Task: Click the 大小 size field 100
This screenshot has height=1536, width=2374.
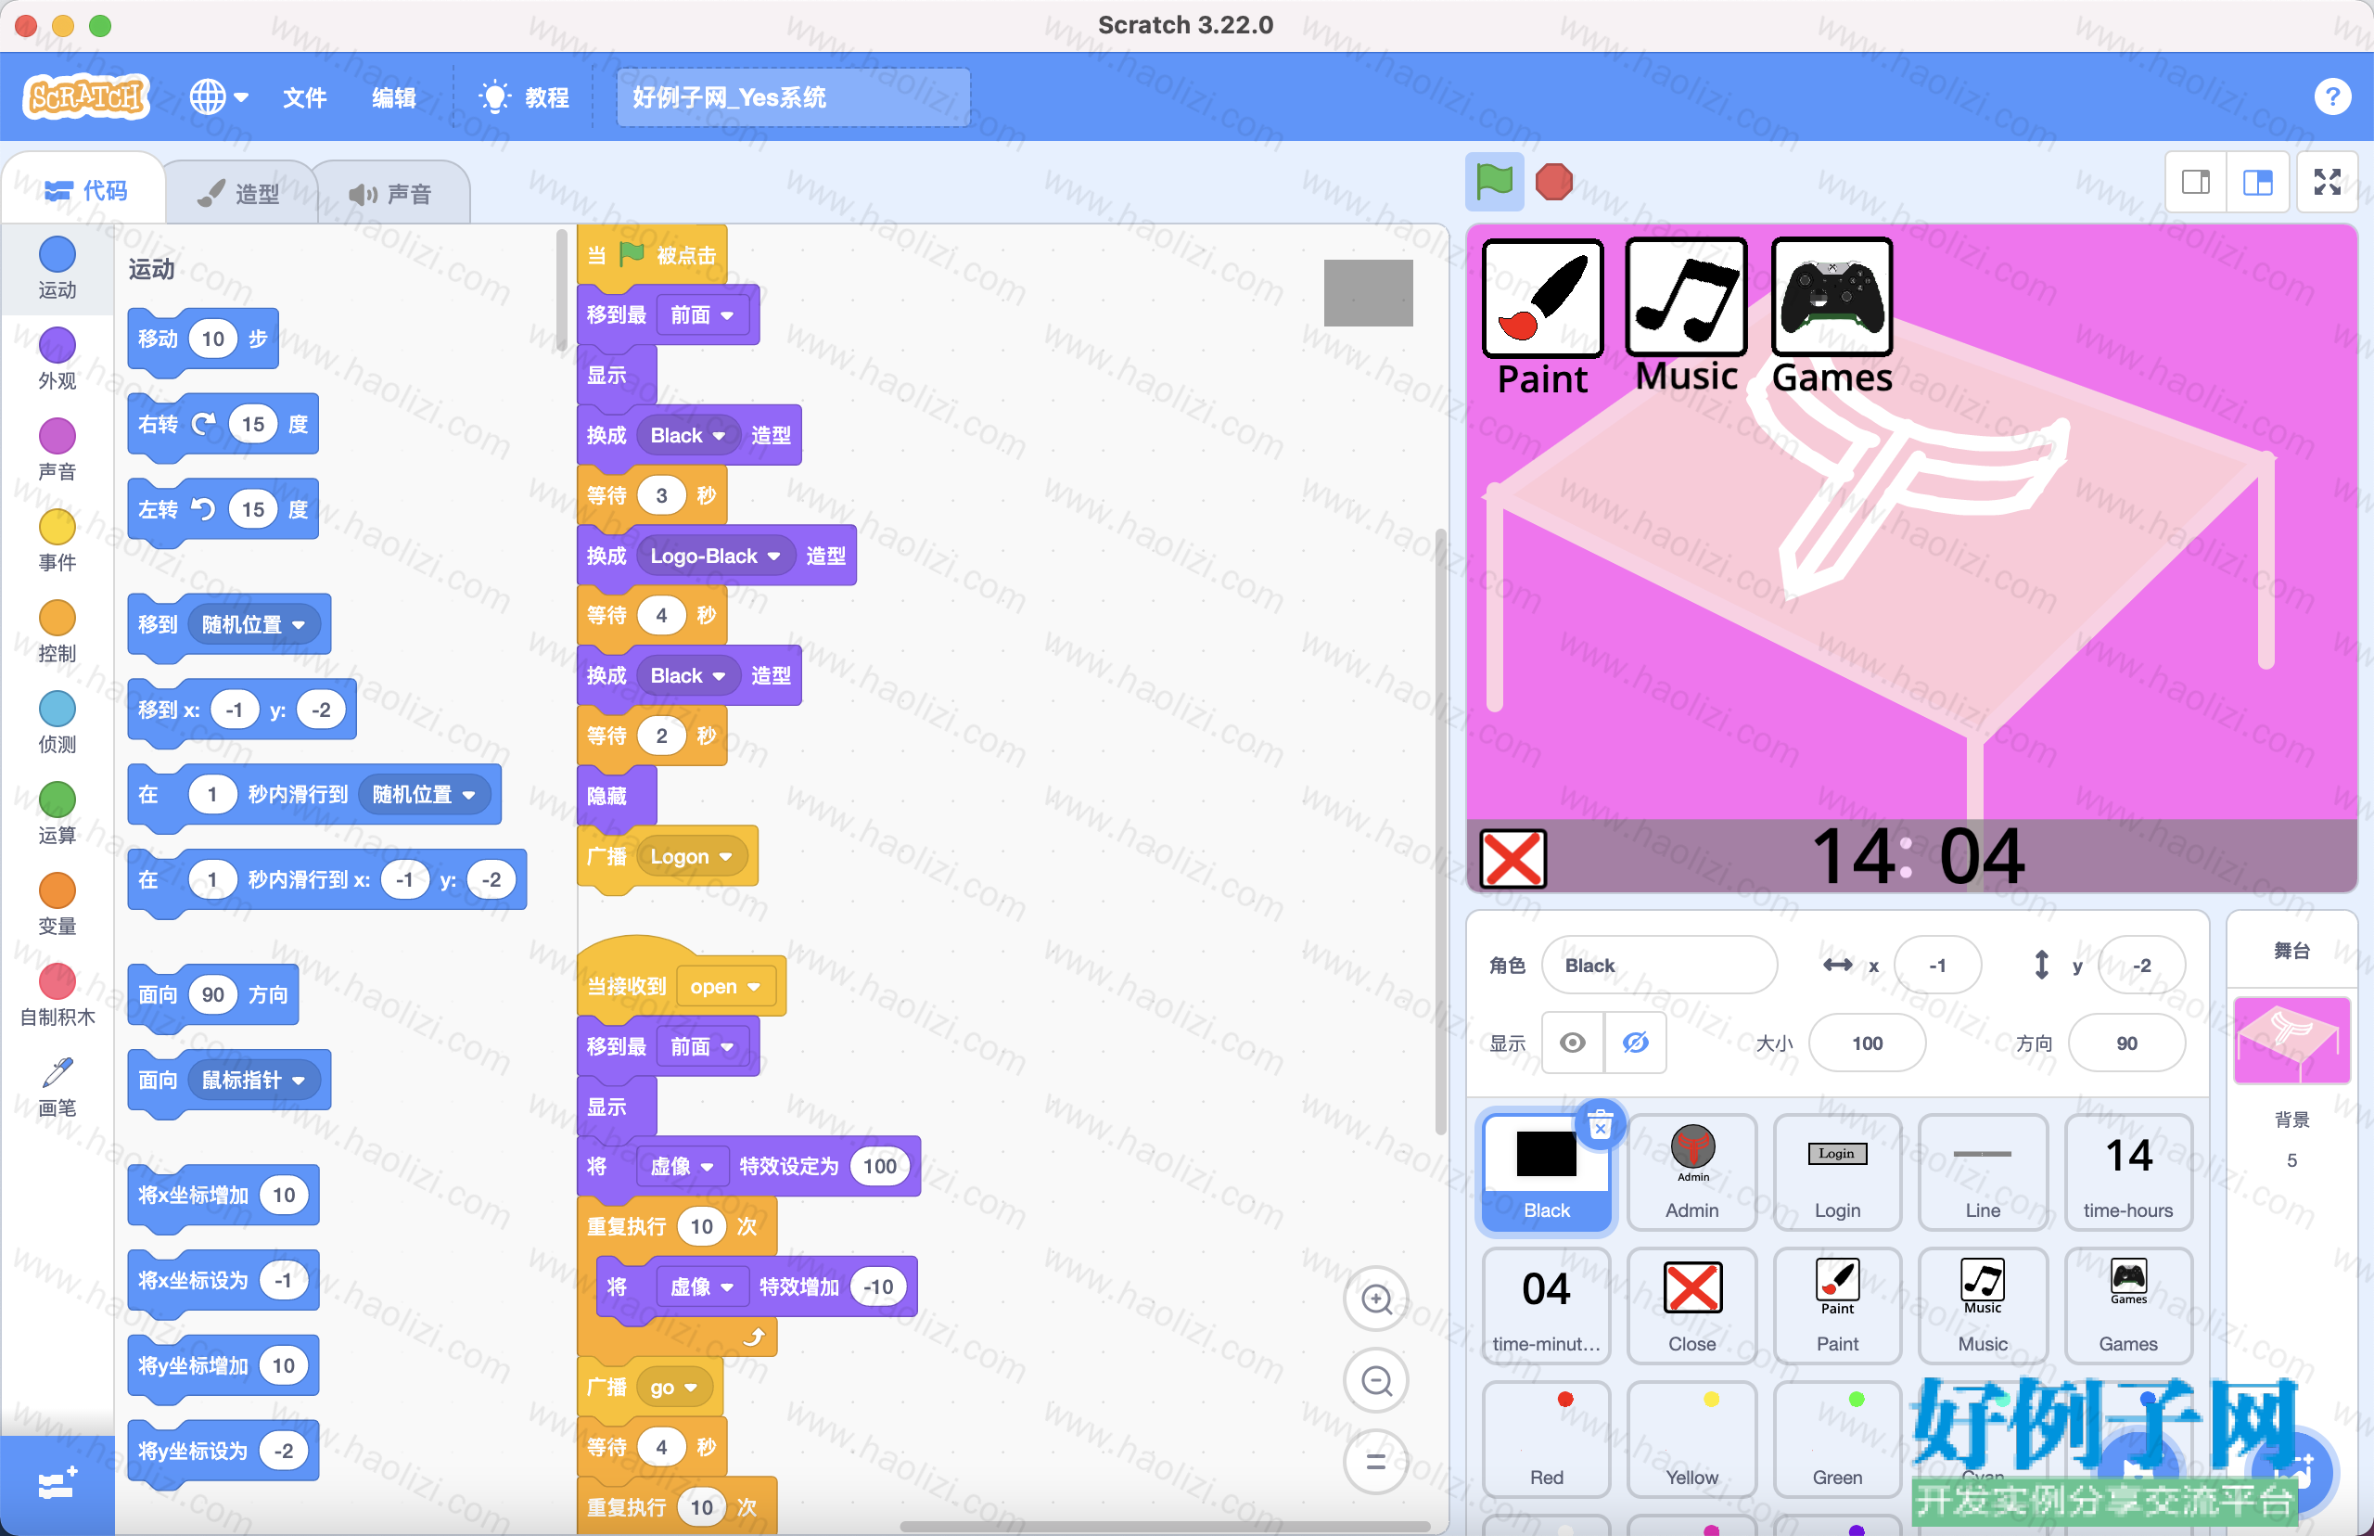Action: [x=1867, y=1043]
